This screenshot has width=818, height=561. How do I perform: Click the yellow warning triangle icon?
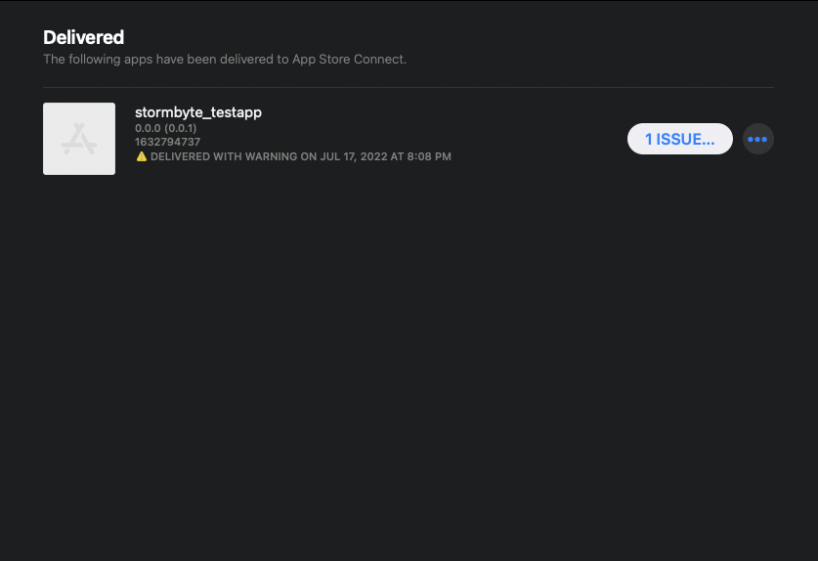click(x=141, y=156)
